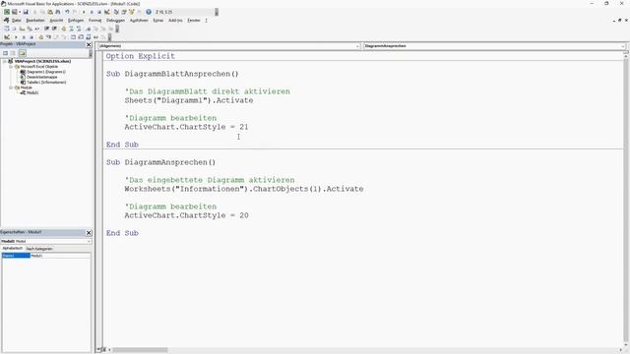
Task: Open the Einfügen menu
Action: 76,21
